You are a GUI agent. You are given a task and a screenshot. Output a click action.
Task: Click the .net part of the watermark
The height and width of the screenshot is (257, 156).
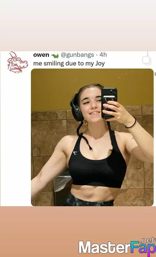(x=149, y=241)
